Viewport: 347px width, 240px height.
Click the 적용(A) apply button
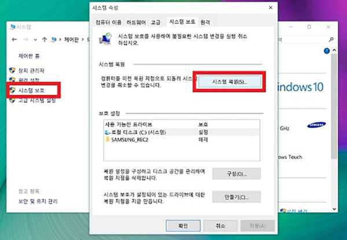pos(257,226)
